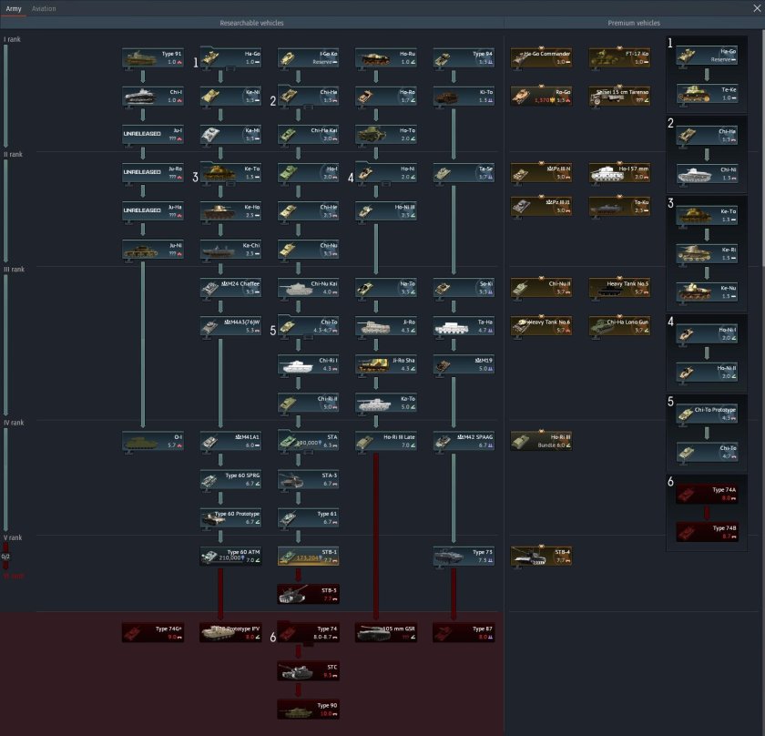Select the Army tab
The width and height of the screenshot is (765, 736).
[15, 8]
